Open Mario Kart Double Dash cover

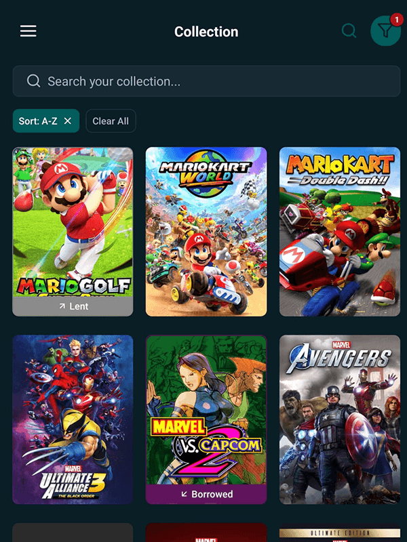click(340, 232)
